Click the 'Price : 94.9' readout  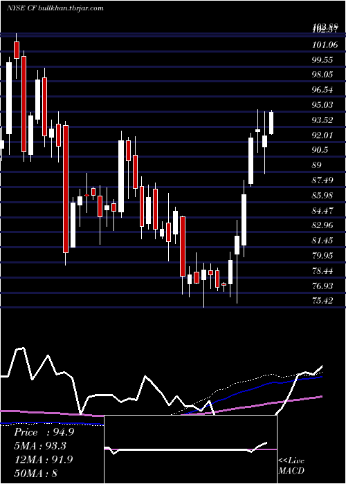coord(44,432)
